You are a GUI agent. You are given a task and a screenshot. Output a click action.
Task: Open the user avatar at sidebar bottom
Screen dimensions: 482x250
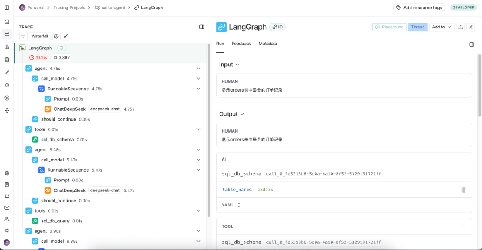point(7,242)
